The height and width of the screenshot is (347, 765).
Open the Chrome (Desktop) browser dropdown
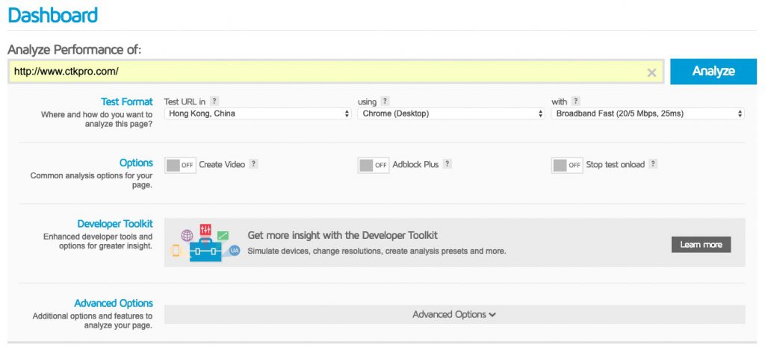[x=451, y=113]
